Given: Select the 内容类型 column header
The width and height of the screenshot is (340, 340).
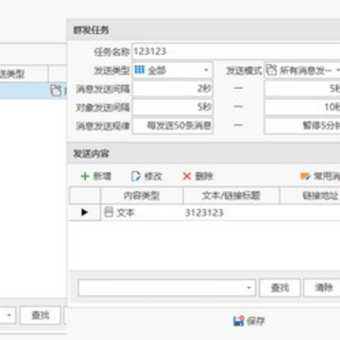Looking at the screenshot, I should point(142,195).
